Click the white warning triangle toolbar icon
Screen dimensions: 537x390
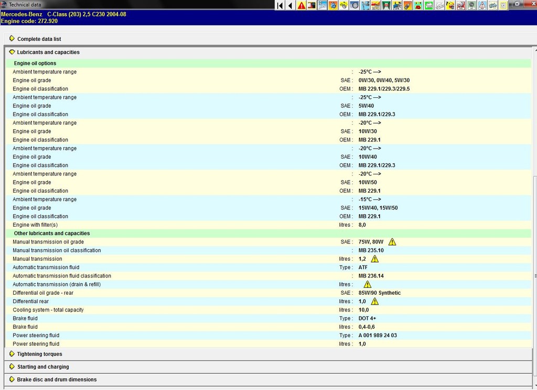point(482,5)
